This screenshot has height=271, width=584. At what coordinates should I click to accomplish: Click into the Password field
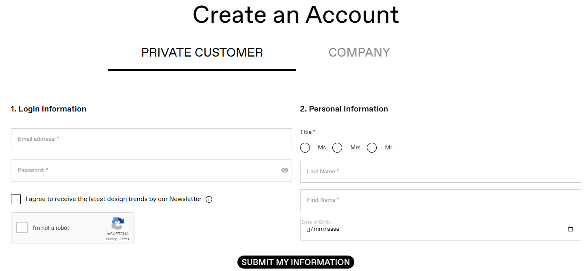tap(151, 170)
